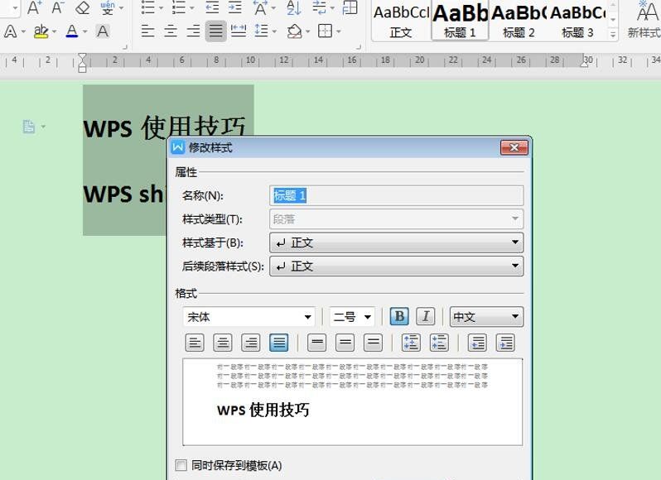661x480 pixels.
Task: Open the 样式基于 dropdown
Action: (x=396, y=242)
